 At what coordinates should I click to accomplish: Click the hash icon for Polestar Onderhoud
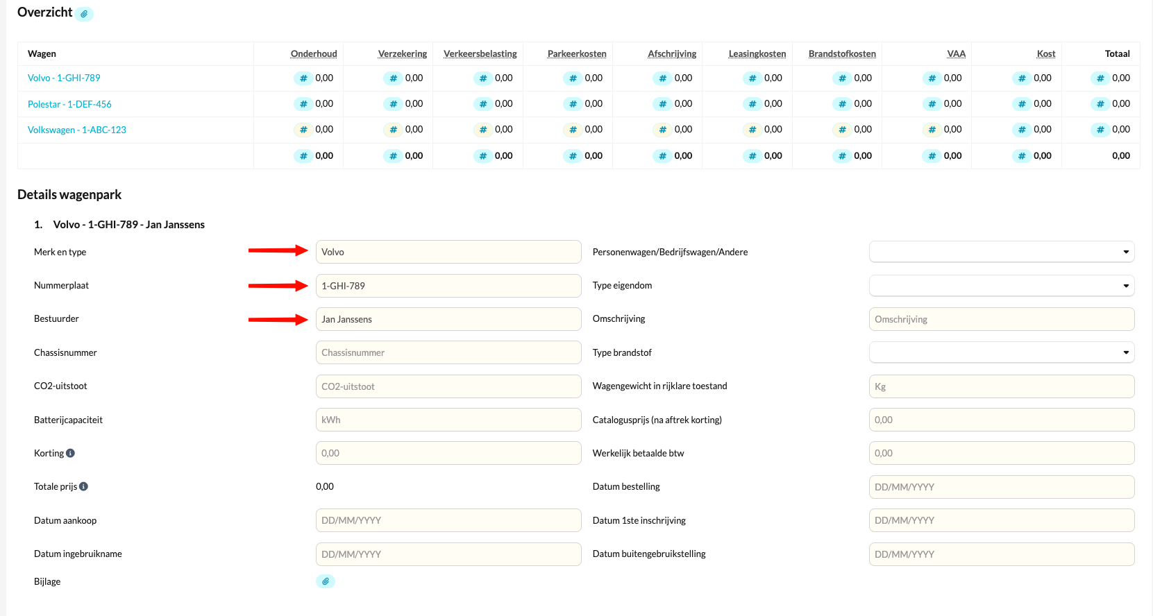point(303,104)
